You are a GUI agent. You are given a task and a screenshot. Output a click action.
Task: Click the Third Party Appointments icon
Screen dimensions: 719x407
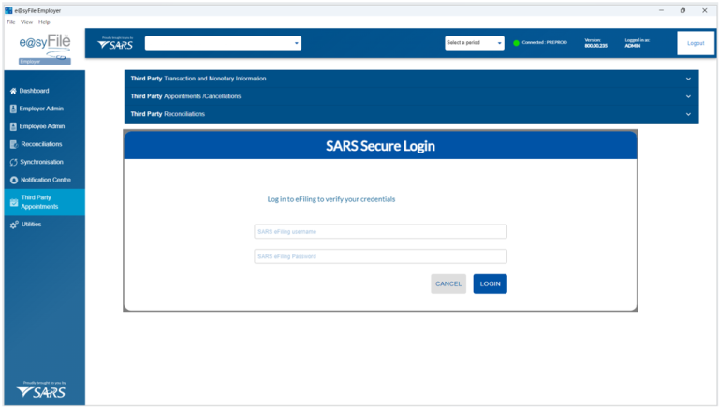coord(14,202)
